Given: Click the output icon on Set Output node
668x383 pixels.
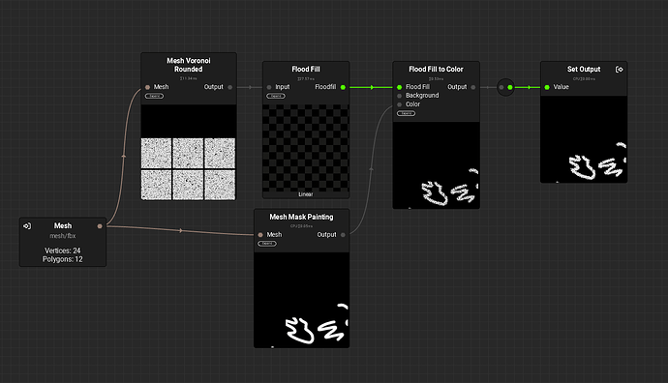Looking at the screenshot, I should tap(620, 69).
